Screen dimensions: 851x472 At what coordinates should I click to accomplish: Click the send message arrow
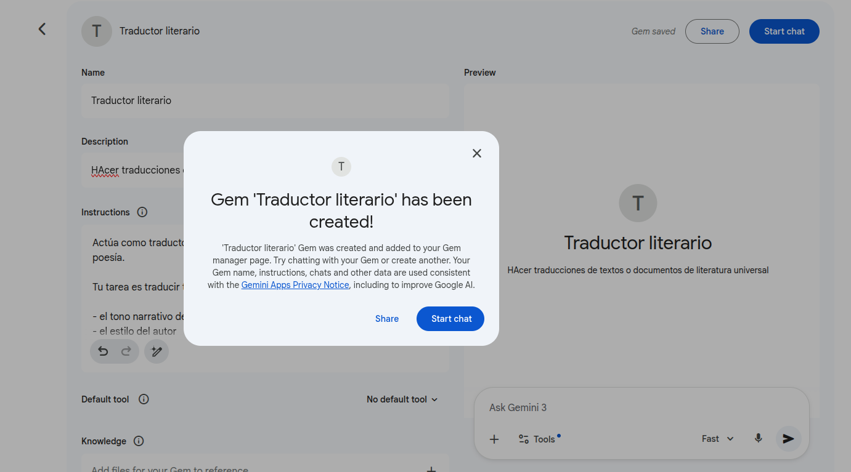tap(788, 439)
